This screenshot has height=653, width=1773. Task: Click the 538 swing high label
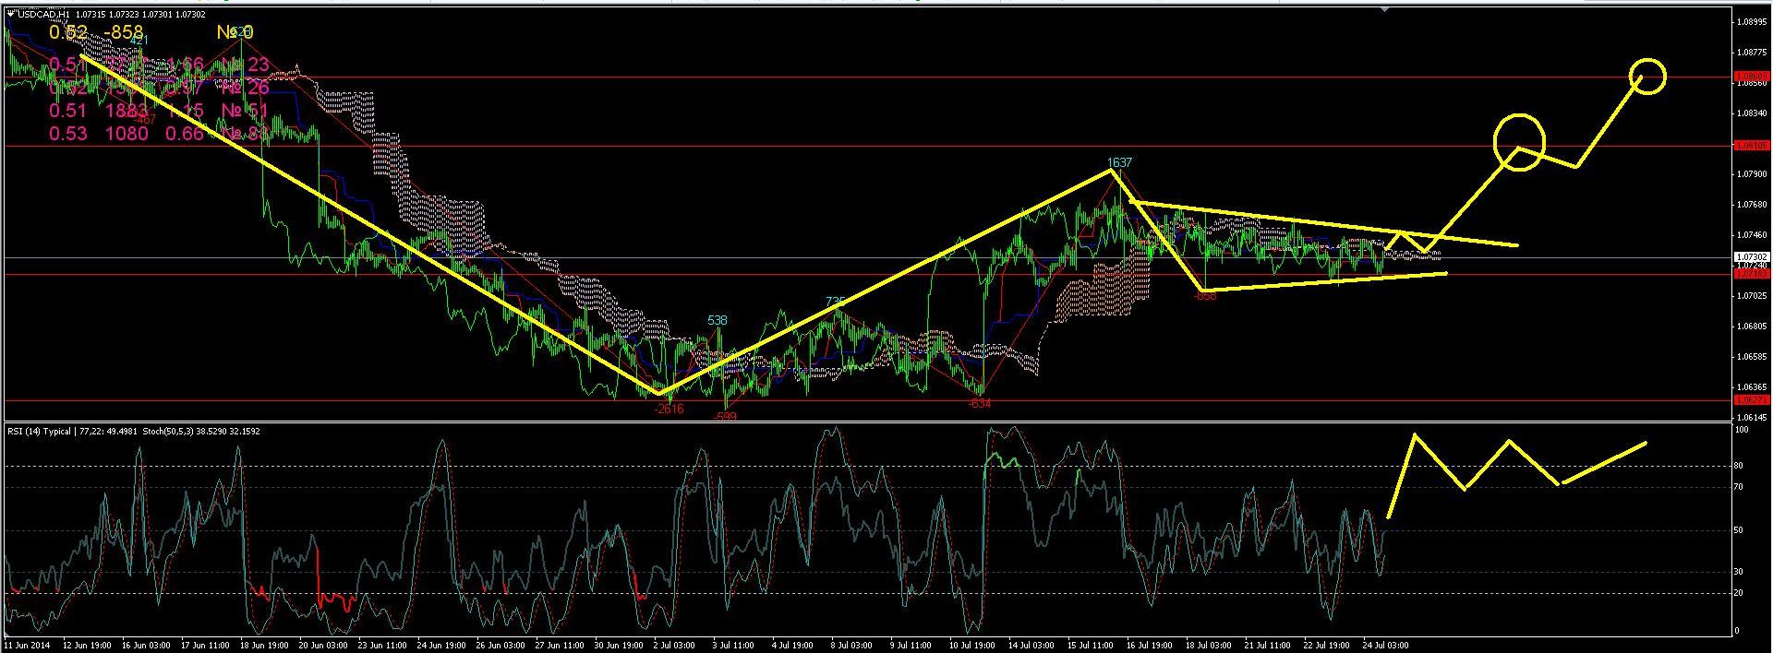(x=718, y=320)
